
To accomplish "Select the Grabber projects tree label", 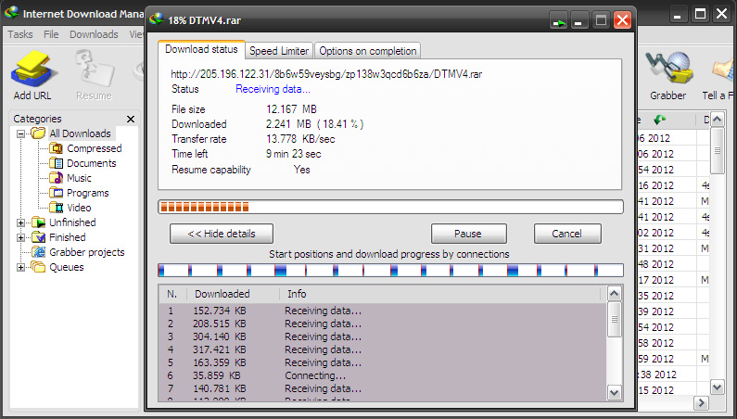I will tap(87, 252).
